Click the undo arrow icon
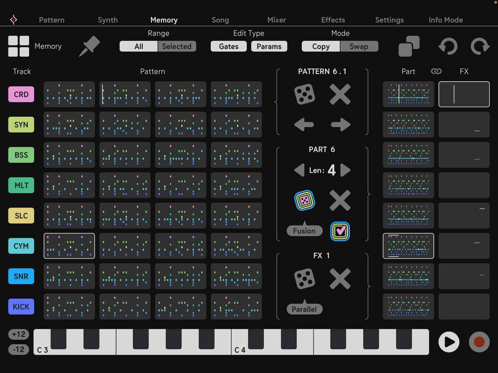498x373 pixels. [448, 46]
